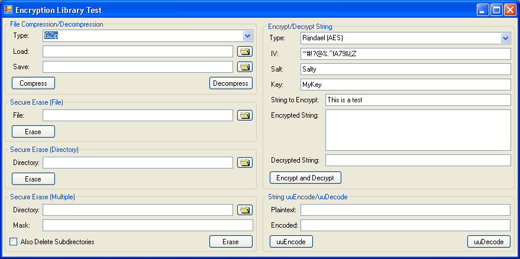Browse for file in Secure Erase (File)
Screen dimensions: 520x259
point(245,115)
